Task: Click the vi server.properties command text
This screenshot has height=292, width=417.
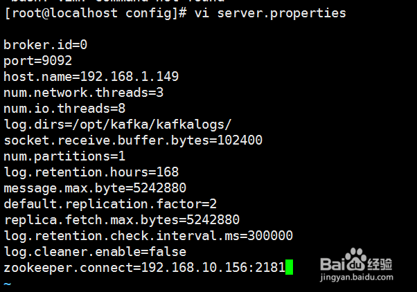Action: click(x=270, y=13)
